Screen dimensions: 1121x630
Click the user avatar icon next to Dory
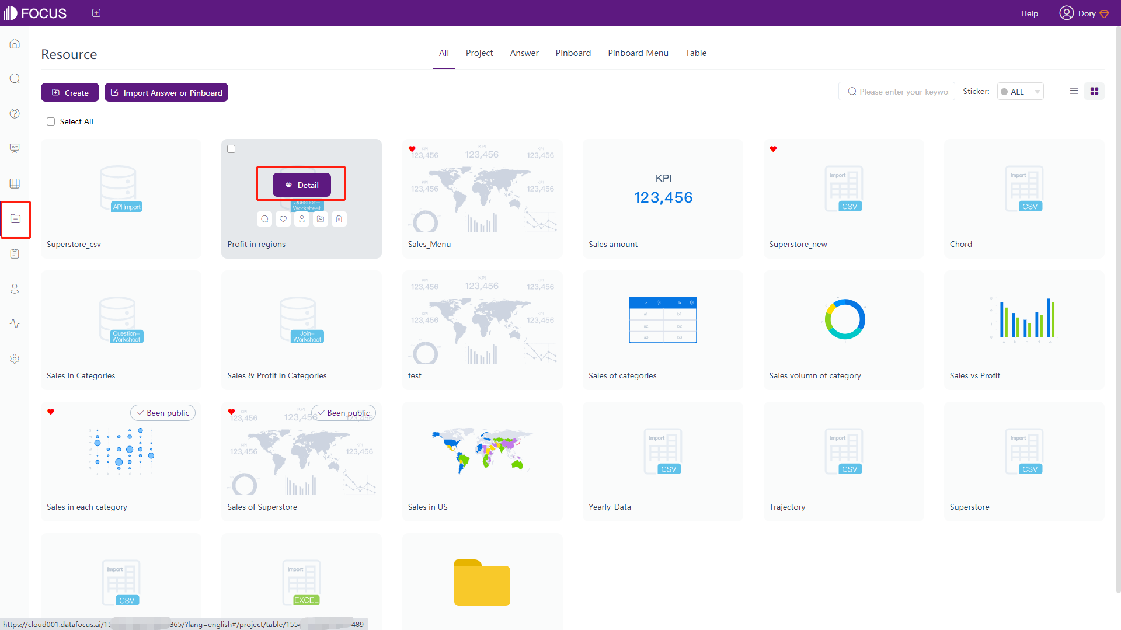[x=1066, y=13]
